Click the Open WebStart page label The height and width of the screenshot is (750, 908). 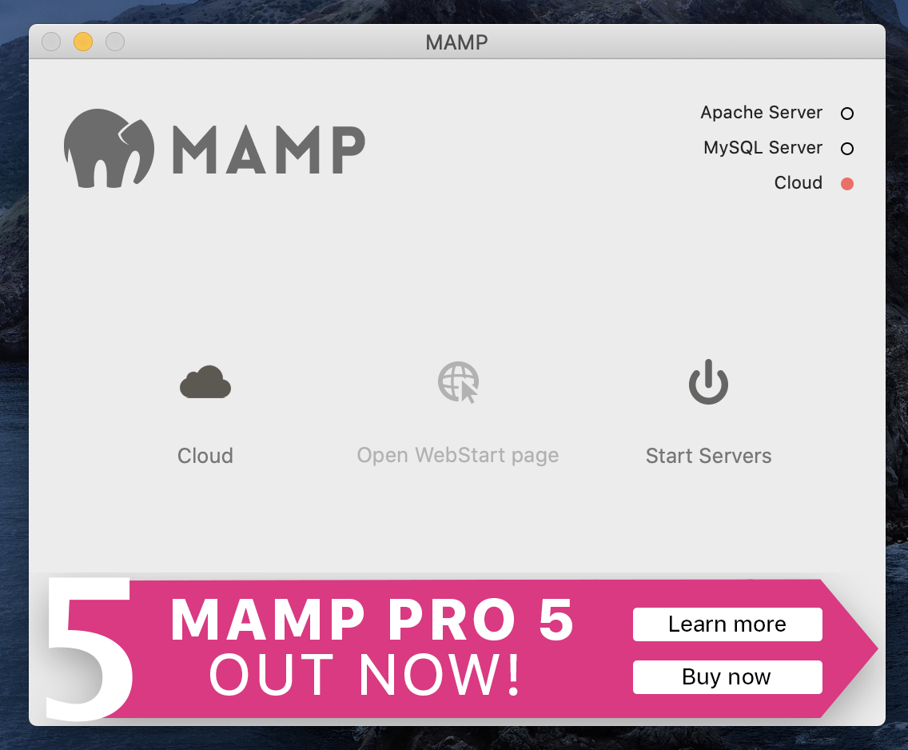click(457, 456)
